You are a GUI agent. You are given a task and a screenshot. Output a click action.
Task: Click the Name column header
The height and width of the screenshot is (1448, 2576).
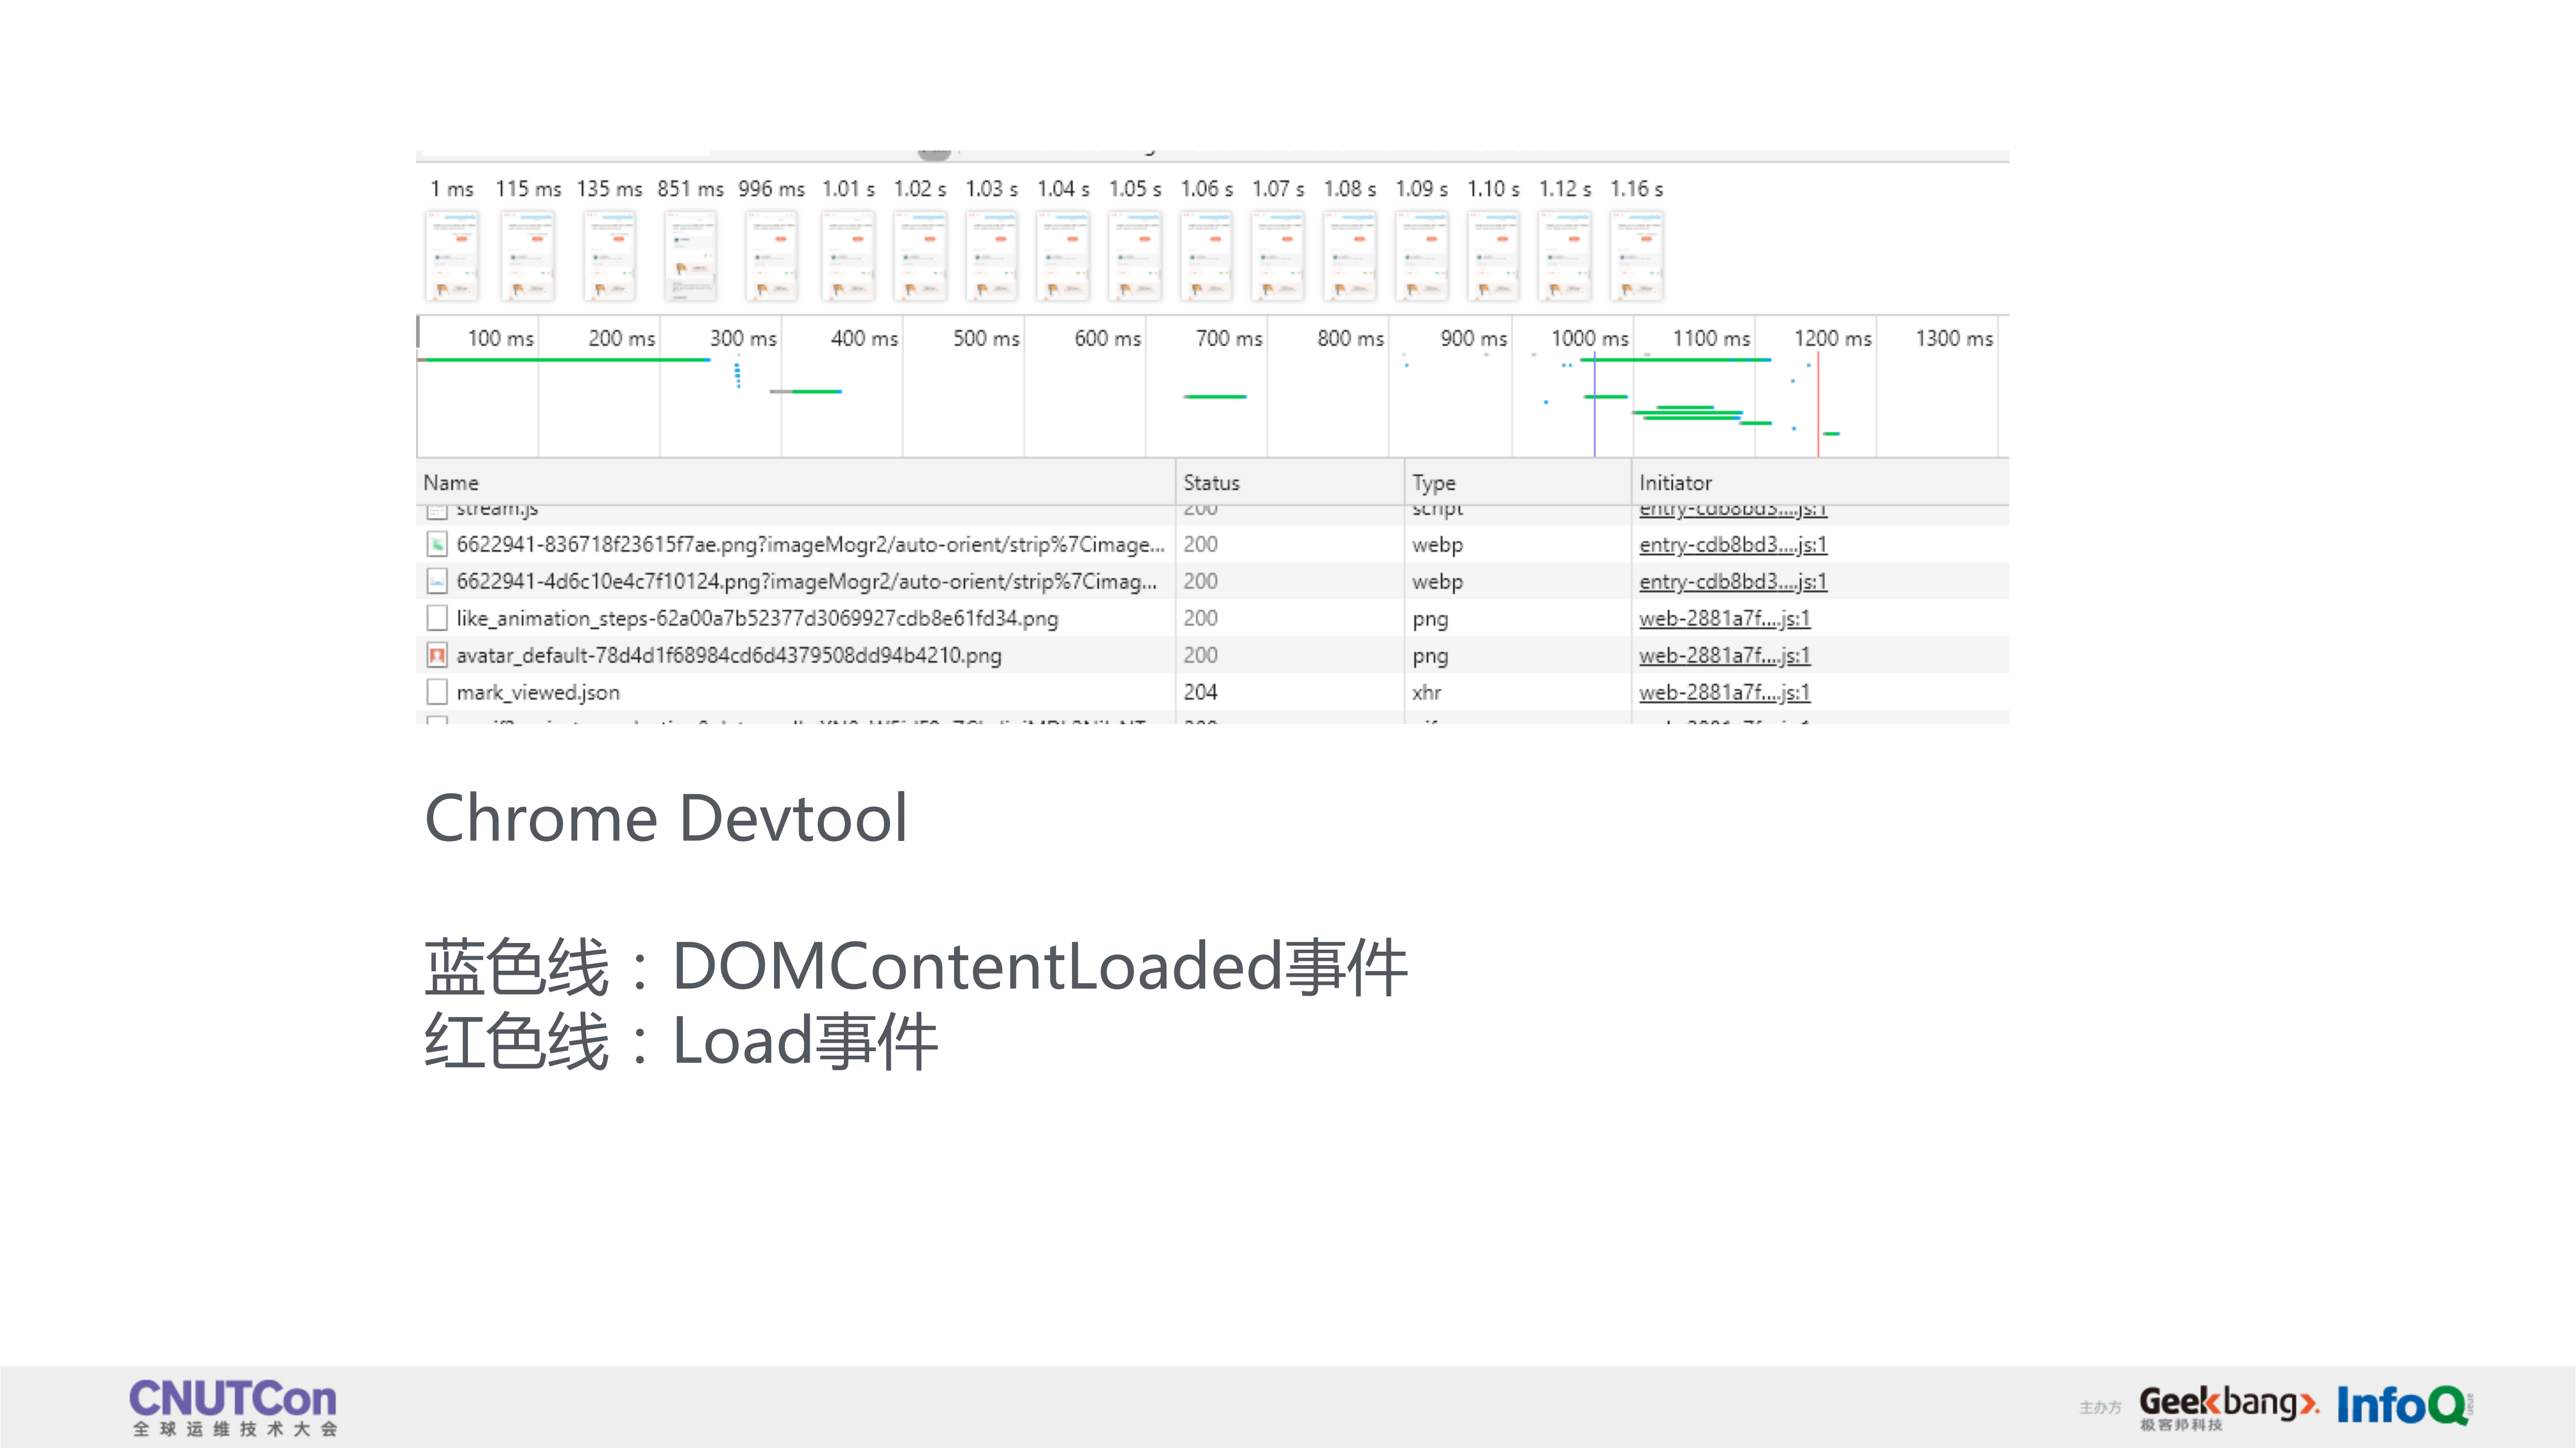tap(450, 482)
